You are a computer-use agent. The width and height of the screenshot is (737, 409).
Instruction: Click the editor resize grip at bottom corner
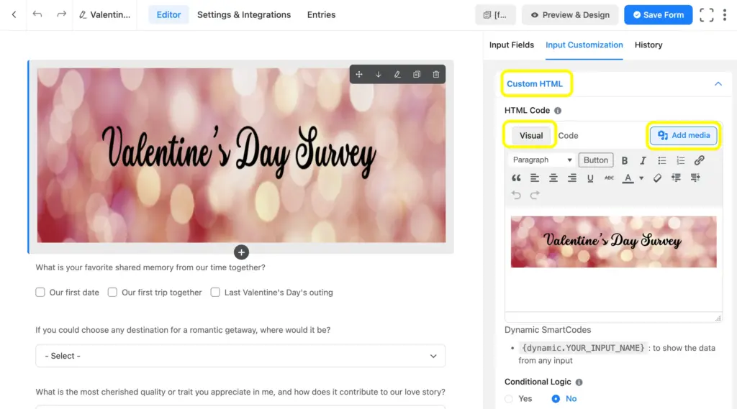point(718,318)
